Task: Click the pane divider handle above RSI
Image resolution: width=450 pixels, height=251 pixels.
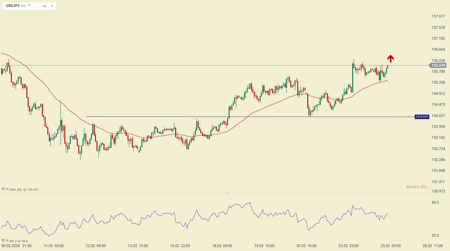Action: (227, 193)
